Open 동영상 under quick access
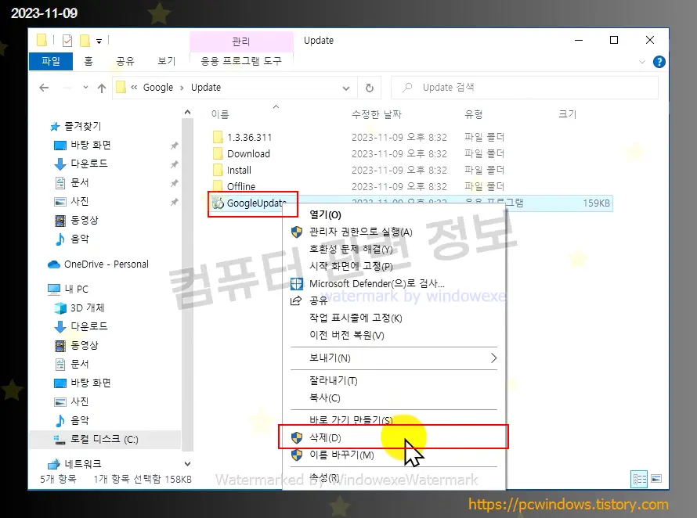The height and width of the screenshot is (518, 697). point(85,220)
